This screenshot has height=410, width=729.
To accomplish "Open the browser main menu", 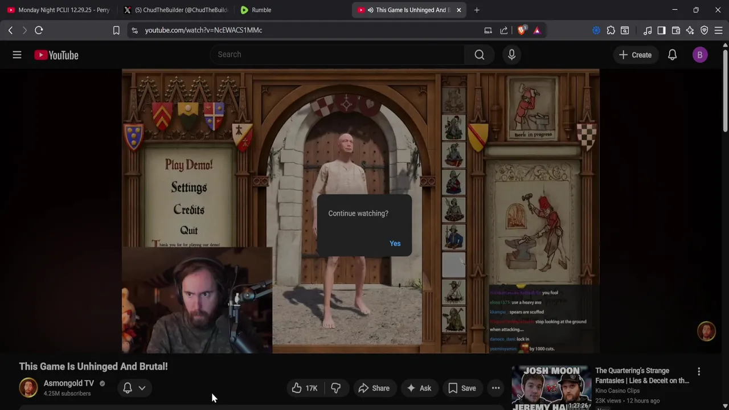I will click(x=719, y=30).
